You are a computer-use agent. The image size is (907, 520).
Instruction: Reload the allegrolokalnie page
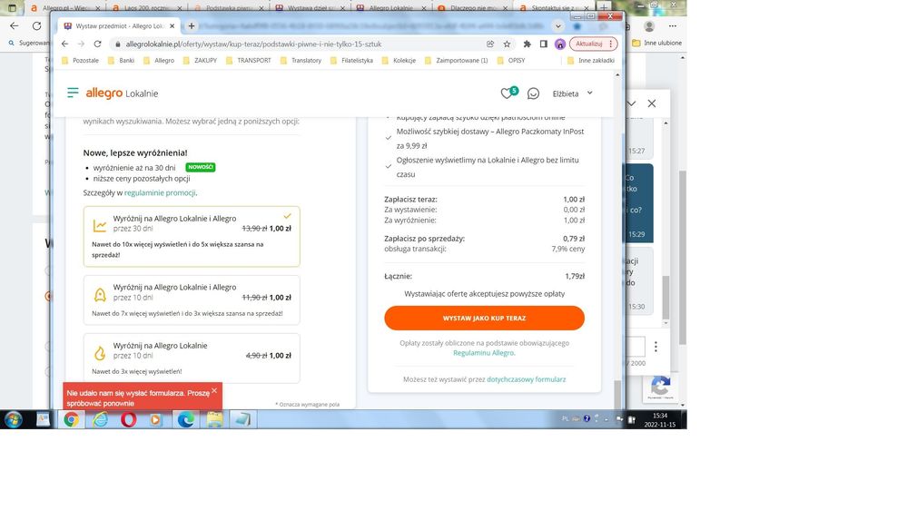97,44
